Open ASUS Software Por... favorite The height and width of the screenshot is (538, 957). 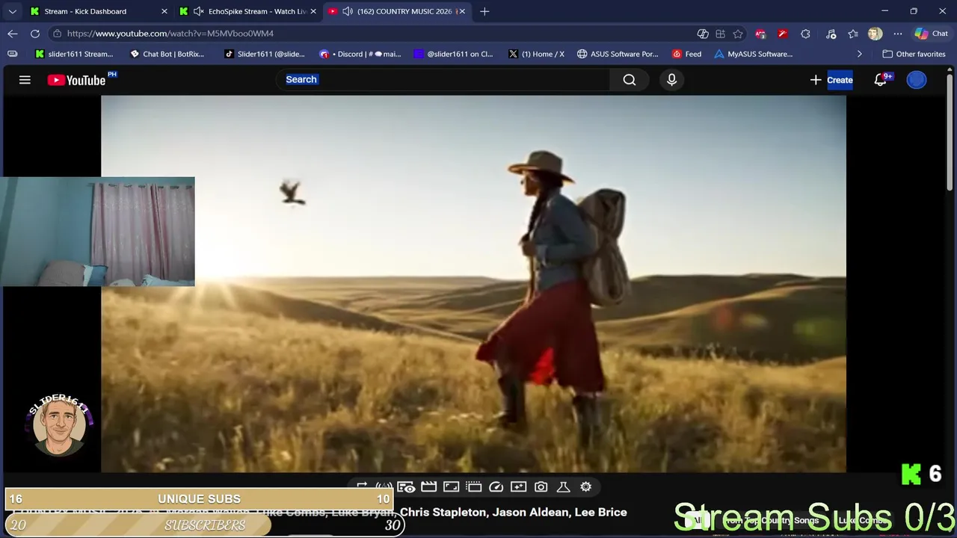pos(618,54)
